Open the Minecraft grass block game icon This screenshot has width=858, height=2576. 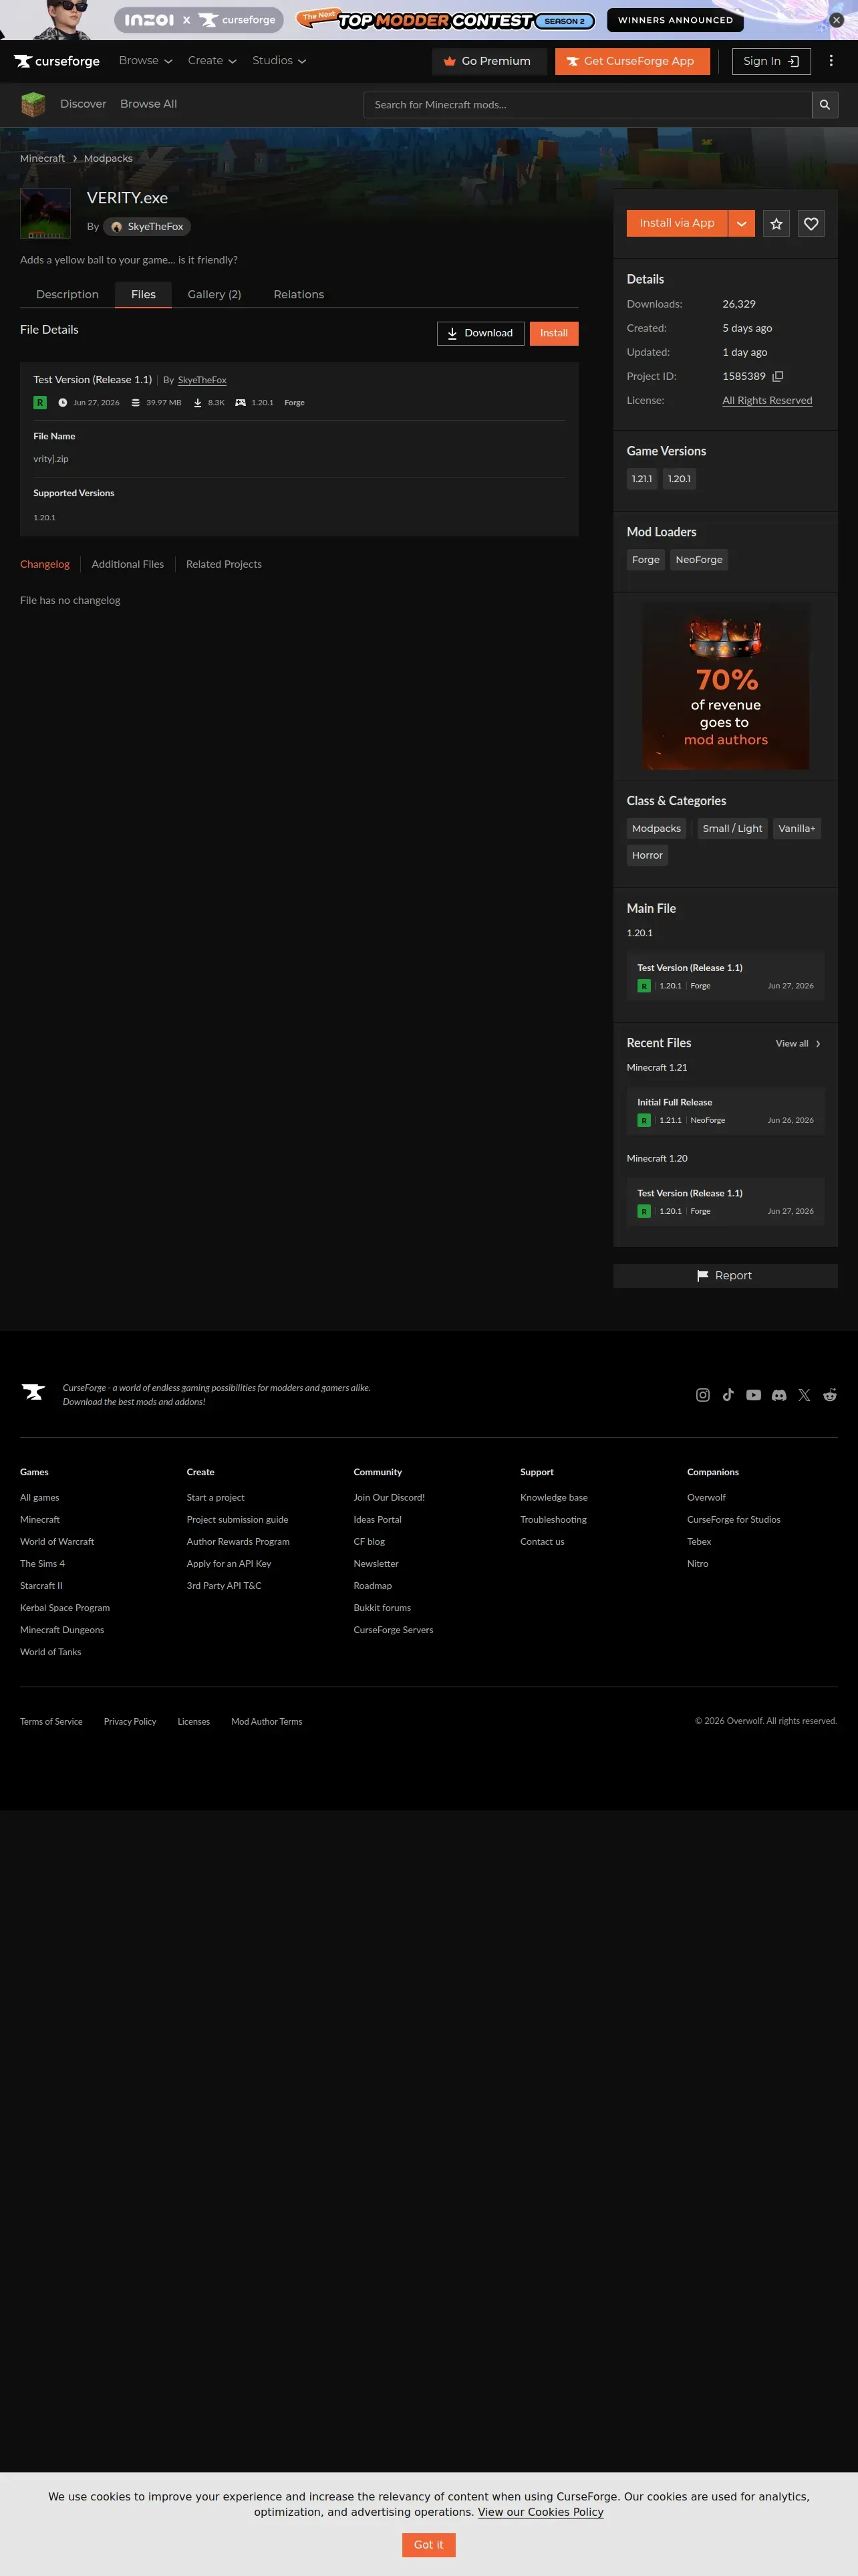click(x=33, y=104)
